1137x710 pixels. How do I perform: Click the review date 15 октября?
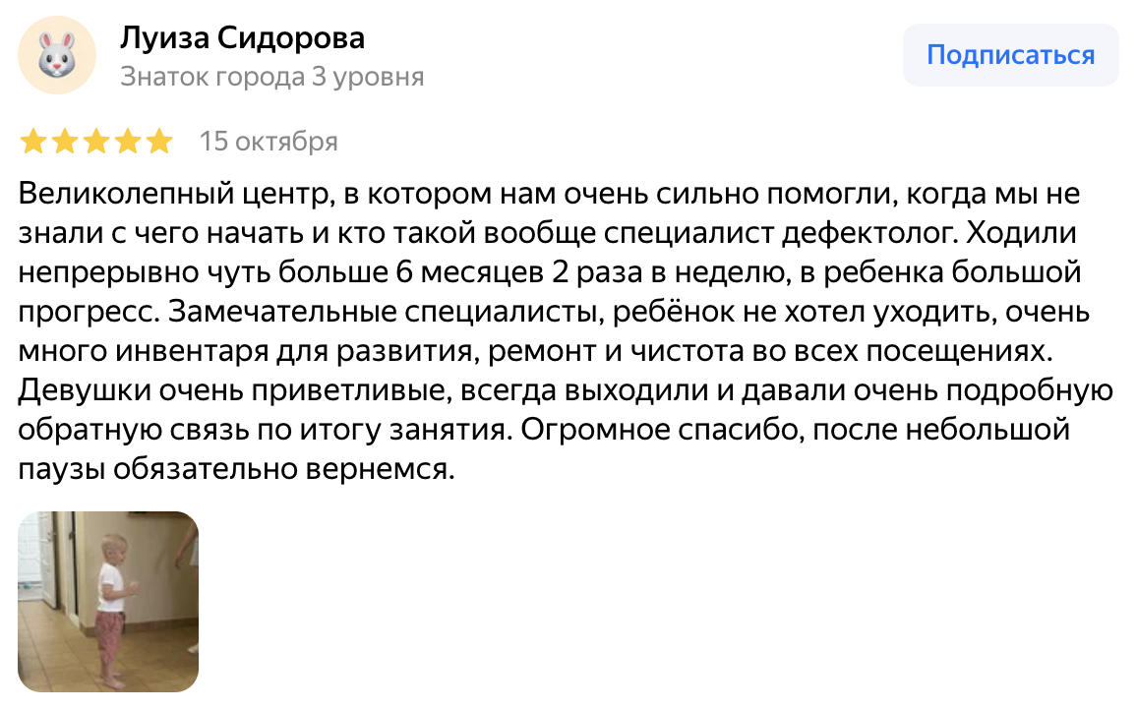[269, 143]
